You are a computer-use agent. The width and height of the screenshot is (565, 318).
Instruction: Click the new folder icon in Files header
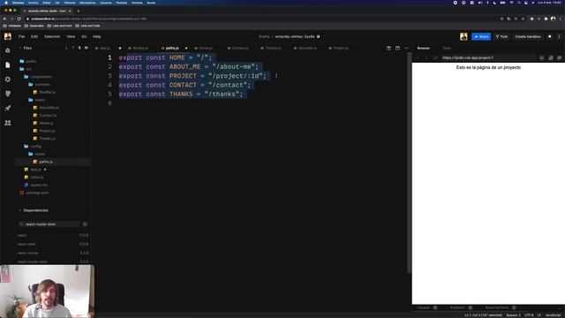87,48
